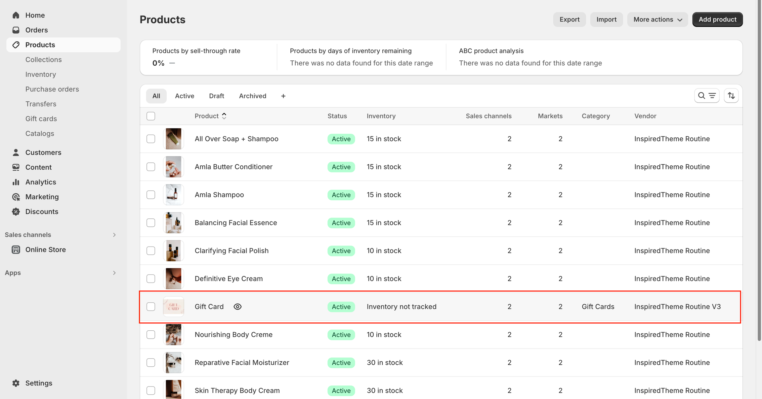Click the Online Store storefront icon
This screenshot has width=762, height=399.
(x=16, y=249)
